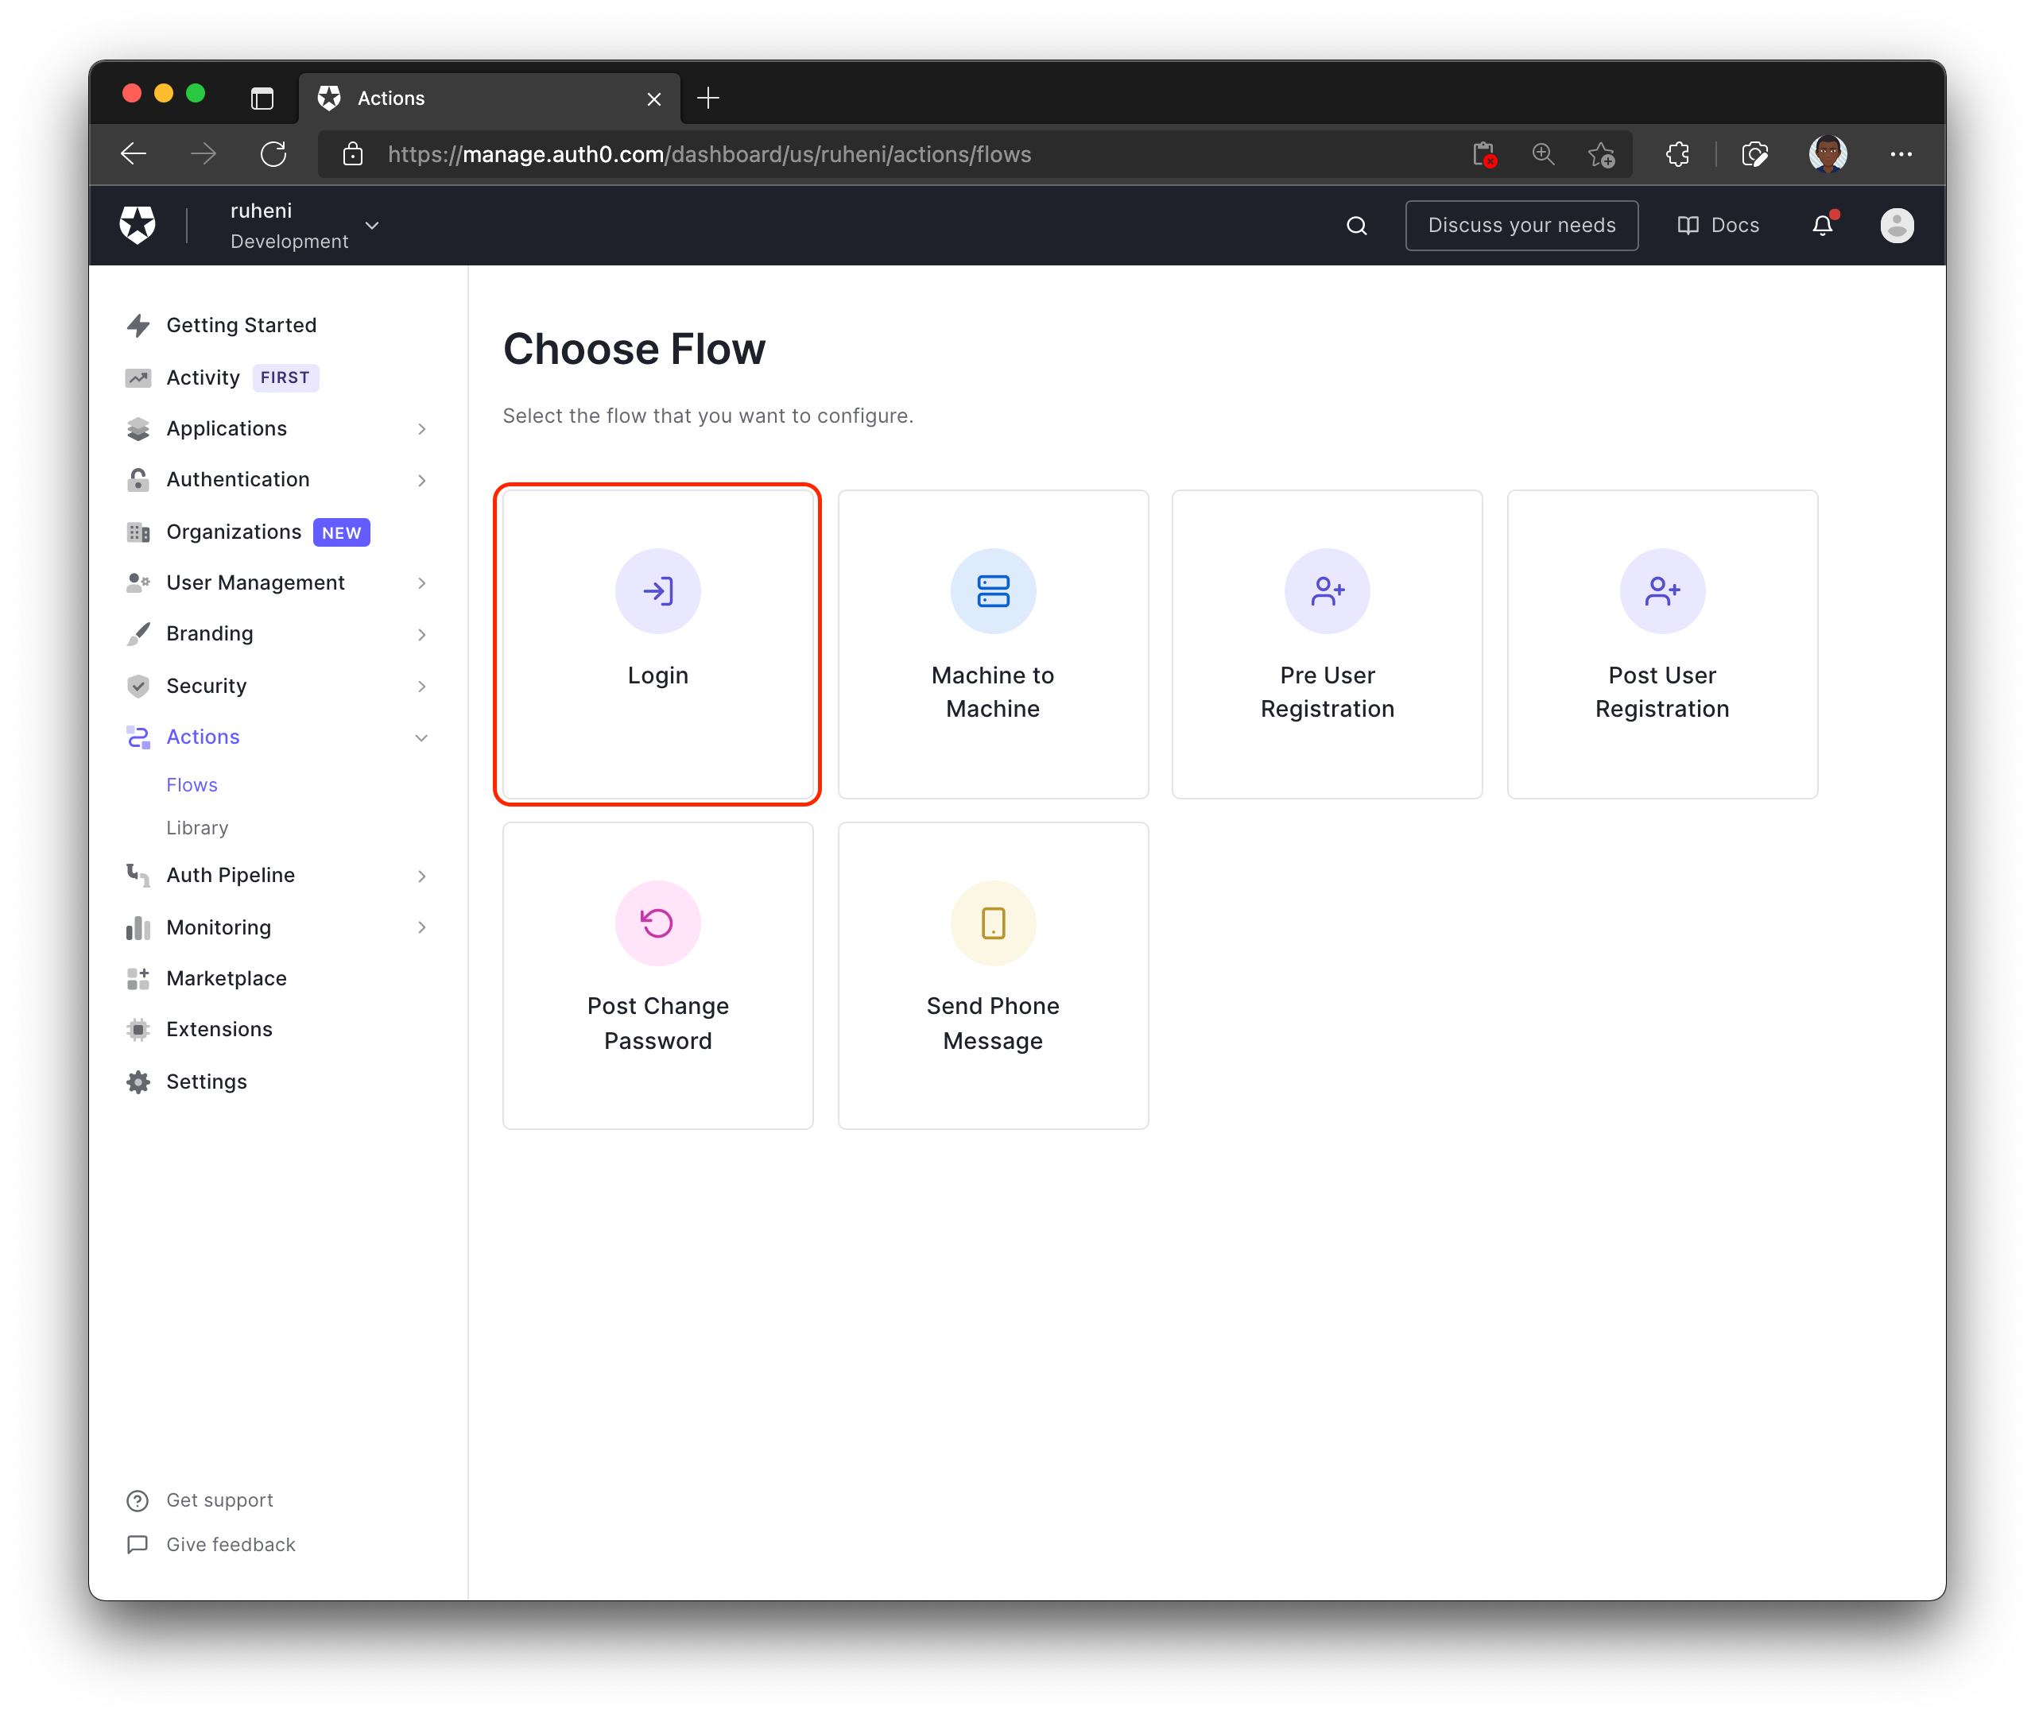This screenshot has height=1718, width=2035.
Task: Select the Post User Registration flow icon
Action: [1661, 591]
